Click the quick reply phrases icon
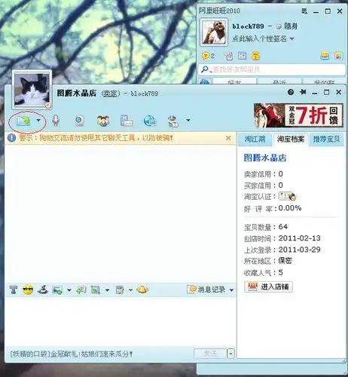This screenshot has height=377, width=348. tap(81, 290)
